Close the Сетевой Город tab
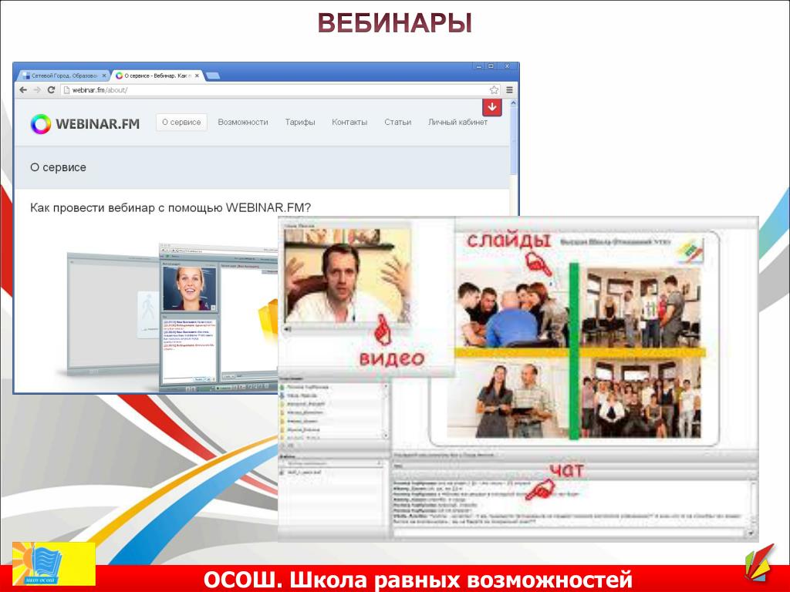Screen dimensions: 790x592 click(104, 76)
